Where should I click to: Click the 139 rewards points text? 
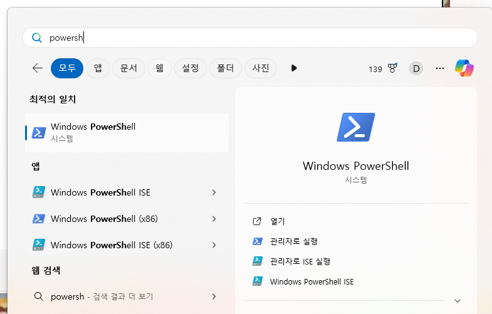[x=375, y=69]
